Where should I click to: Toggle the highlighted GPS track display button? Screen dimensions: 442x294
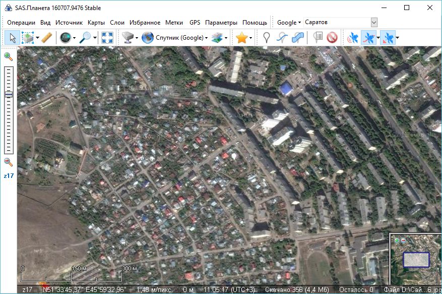(x=368, y=38)
